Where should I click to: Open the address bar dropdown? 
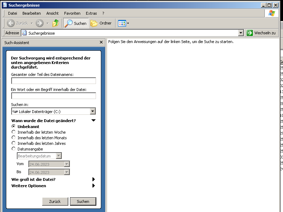[241, 33]
